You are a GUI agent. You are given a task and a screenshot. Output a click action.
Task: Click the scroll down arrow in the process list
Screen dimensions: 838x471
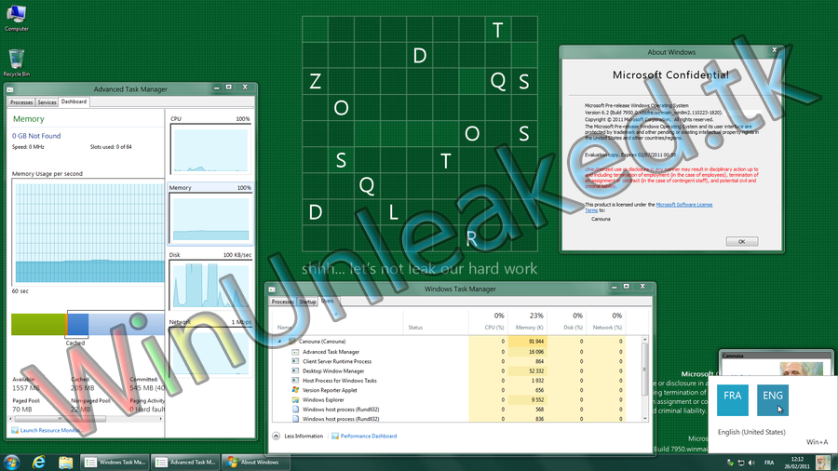coord(645,418)
